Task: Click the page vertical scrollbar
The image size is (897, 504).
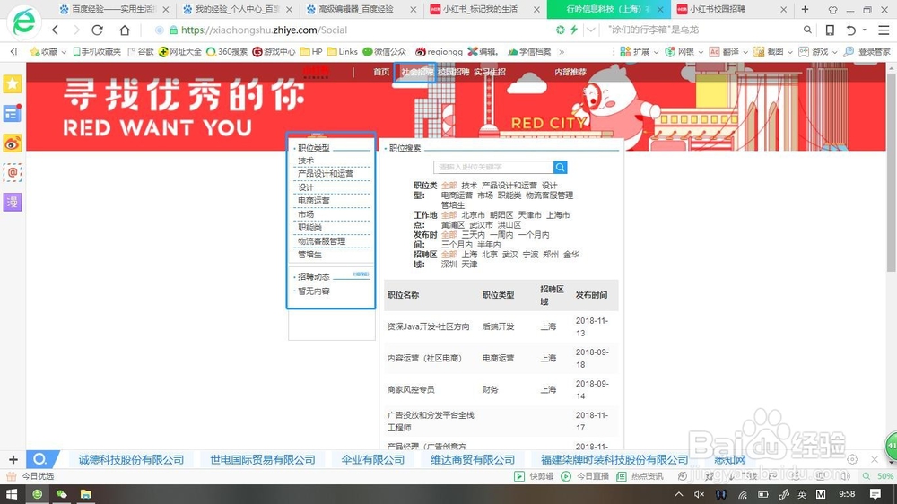Action: click(x=892, y=171)
